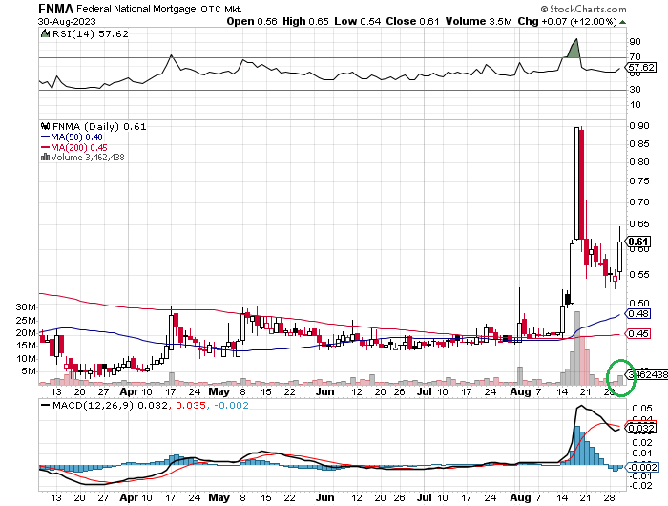
Task: Click the 0.61 last price axis tag
Action: click(638, 242)
